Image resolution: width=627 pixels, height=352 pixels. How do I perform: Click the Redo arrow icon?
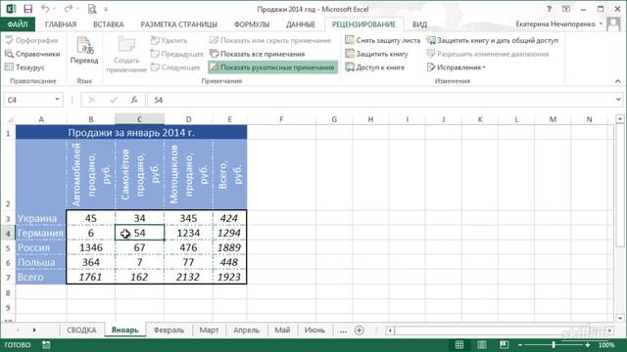click(68, 9)
